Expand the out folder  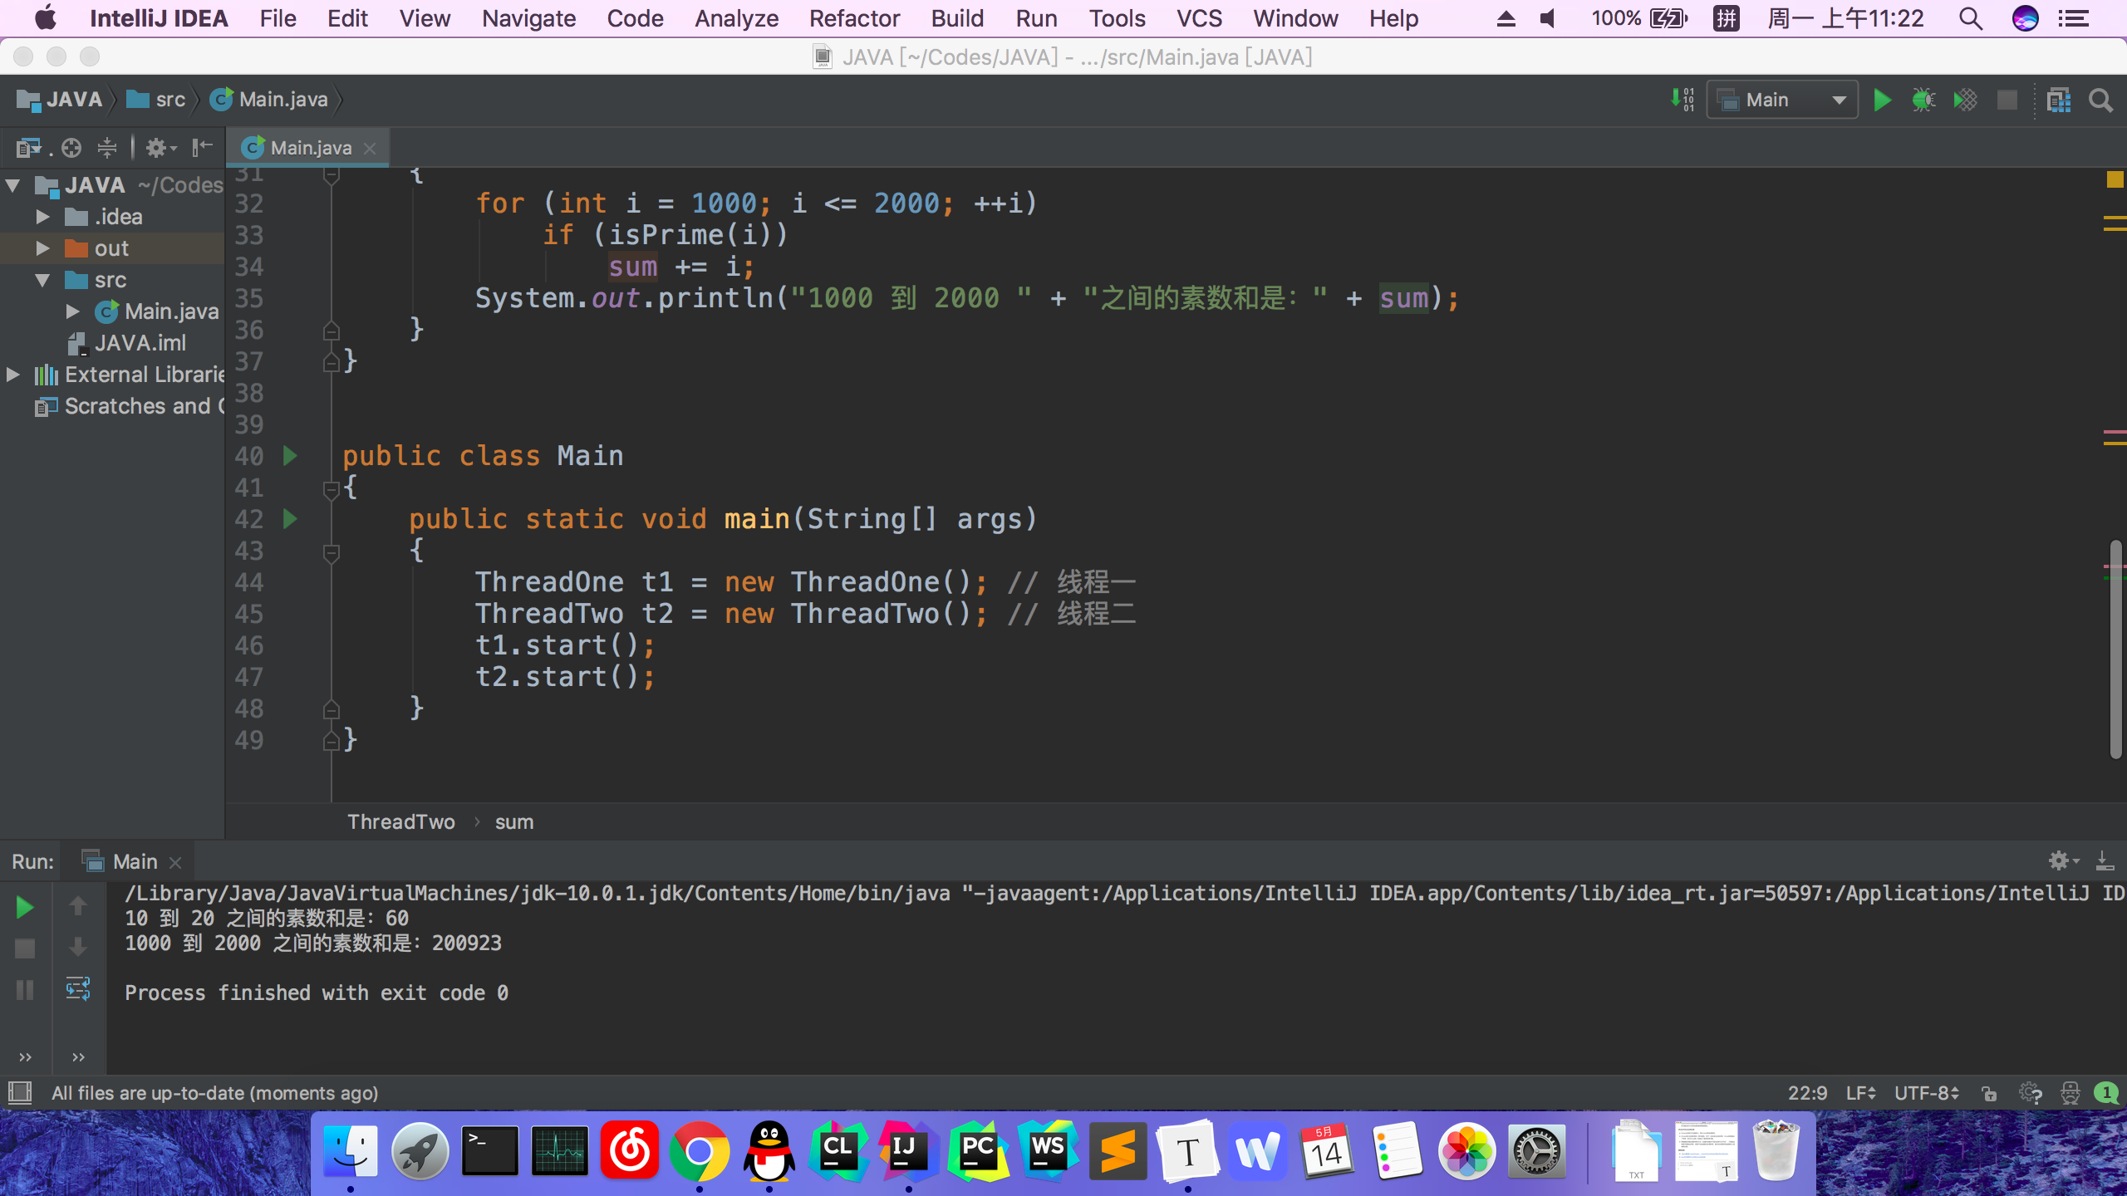point(43,248)
